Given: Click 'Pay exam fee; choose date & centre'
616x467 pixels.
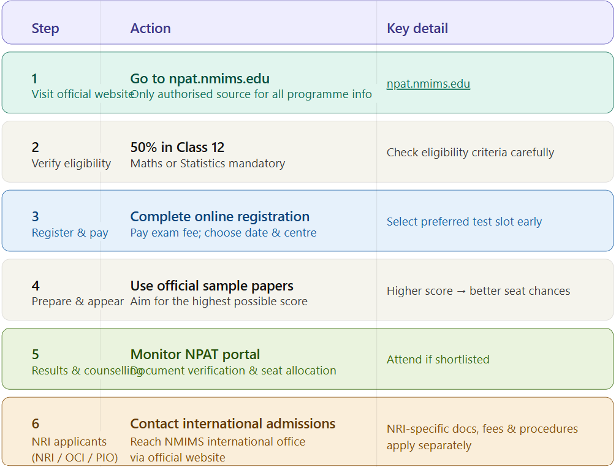Looking at the screenshot, I should 224,232.
